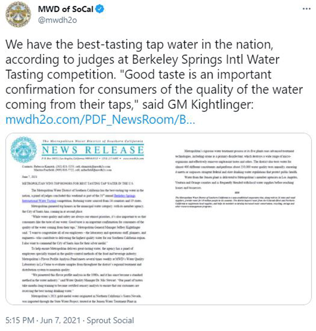This screenshot has height=331, width=316.
Task: Click the Jun 7, 2021 date
Action: [x=60, y=320]
